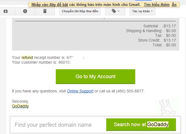186x134 pixels.
Task: Expand the "Tác vụ khác" menu
Action: point(142,11)
